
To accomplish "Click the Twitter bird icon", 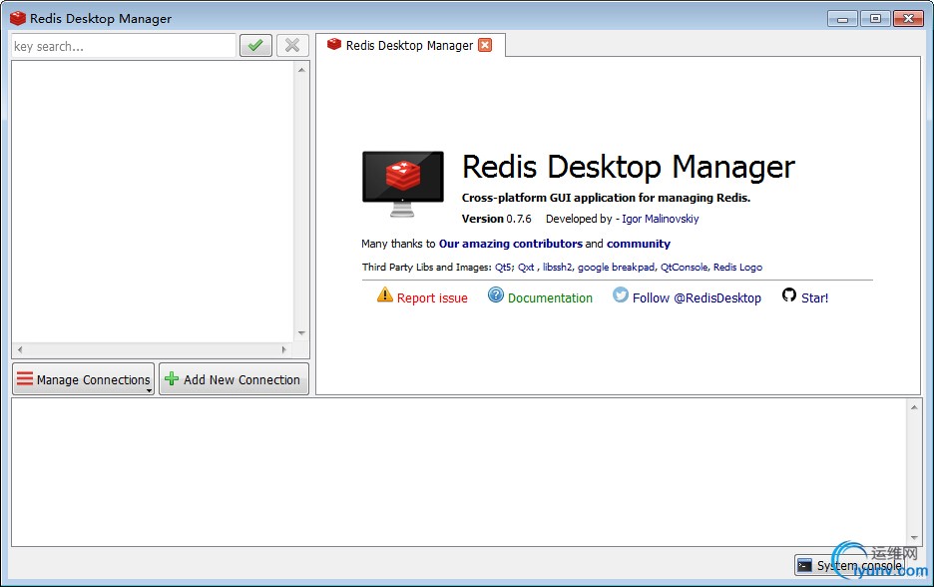I will tap(621, 294).
